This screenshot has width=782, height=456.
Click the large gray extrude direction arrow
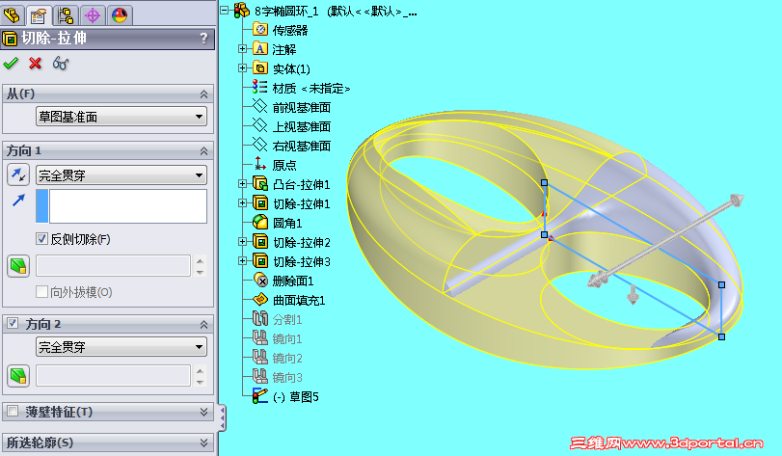[667, 242]
